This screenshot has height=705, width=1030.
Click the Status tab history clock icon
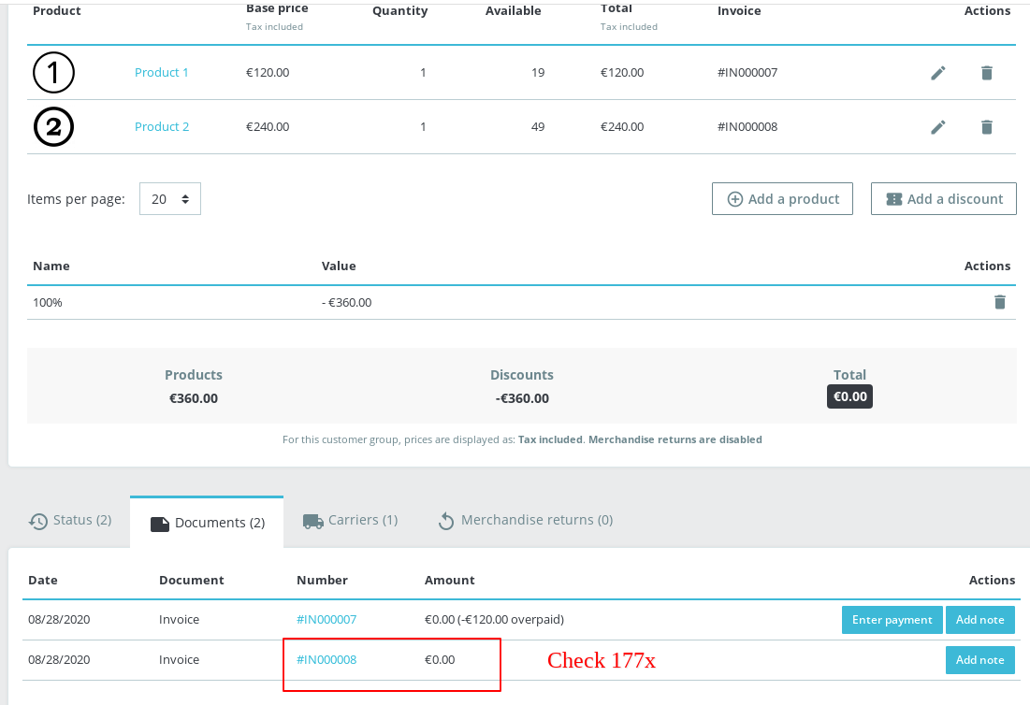pyautogui.click(x=38, y=521)
